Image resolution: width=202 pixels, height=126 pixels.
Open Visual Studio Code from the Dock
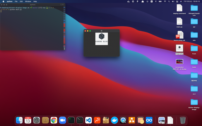pyautogui.click(x=88, y=120)
